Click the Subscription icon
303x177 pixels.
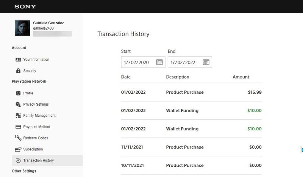(18, 149)
